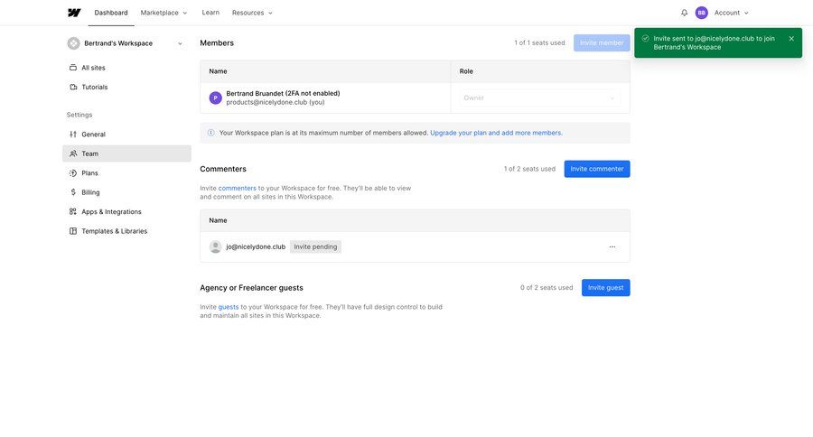
Task: Dismiss the invite sent notification
Action: [x=791, y=38]
